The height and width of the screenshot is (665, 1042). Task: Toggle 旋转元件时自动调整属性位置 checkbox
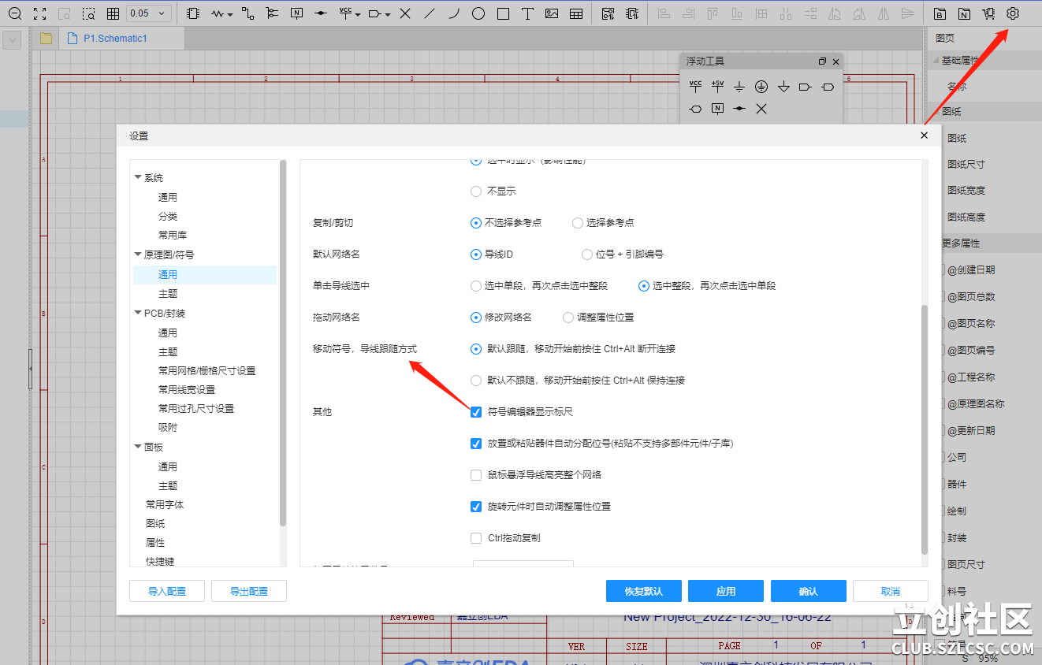click(x=476, y=507)
